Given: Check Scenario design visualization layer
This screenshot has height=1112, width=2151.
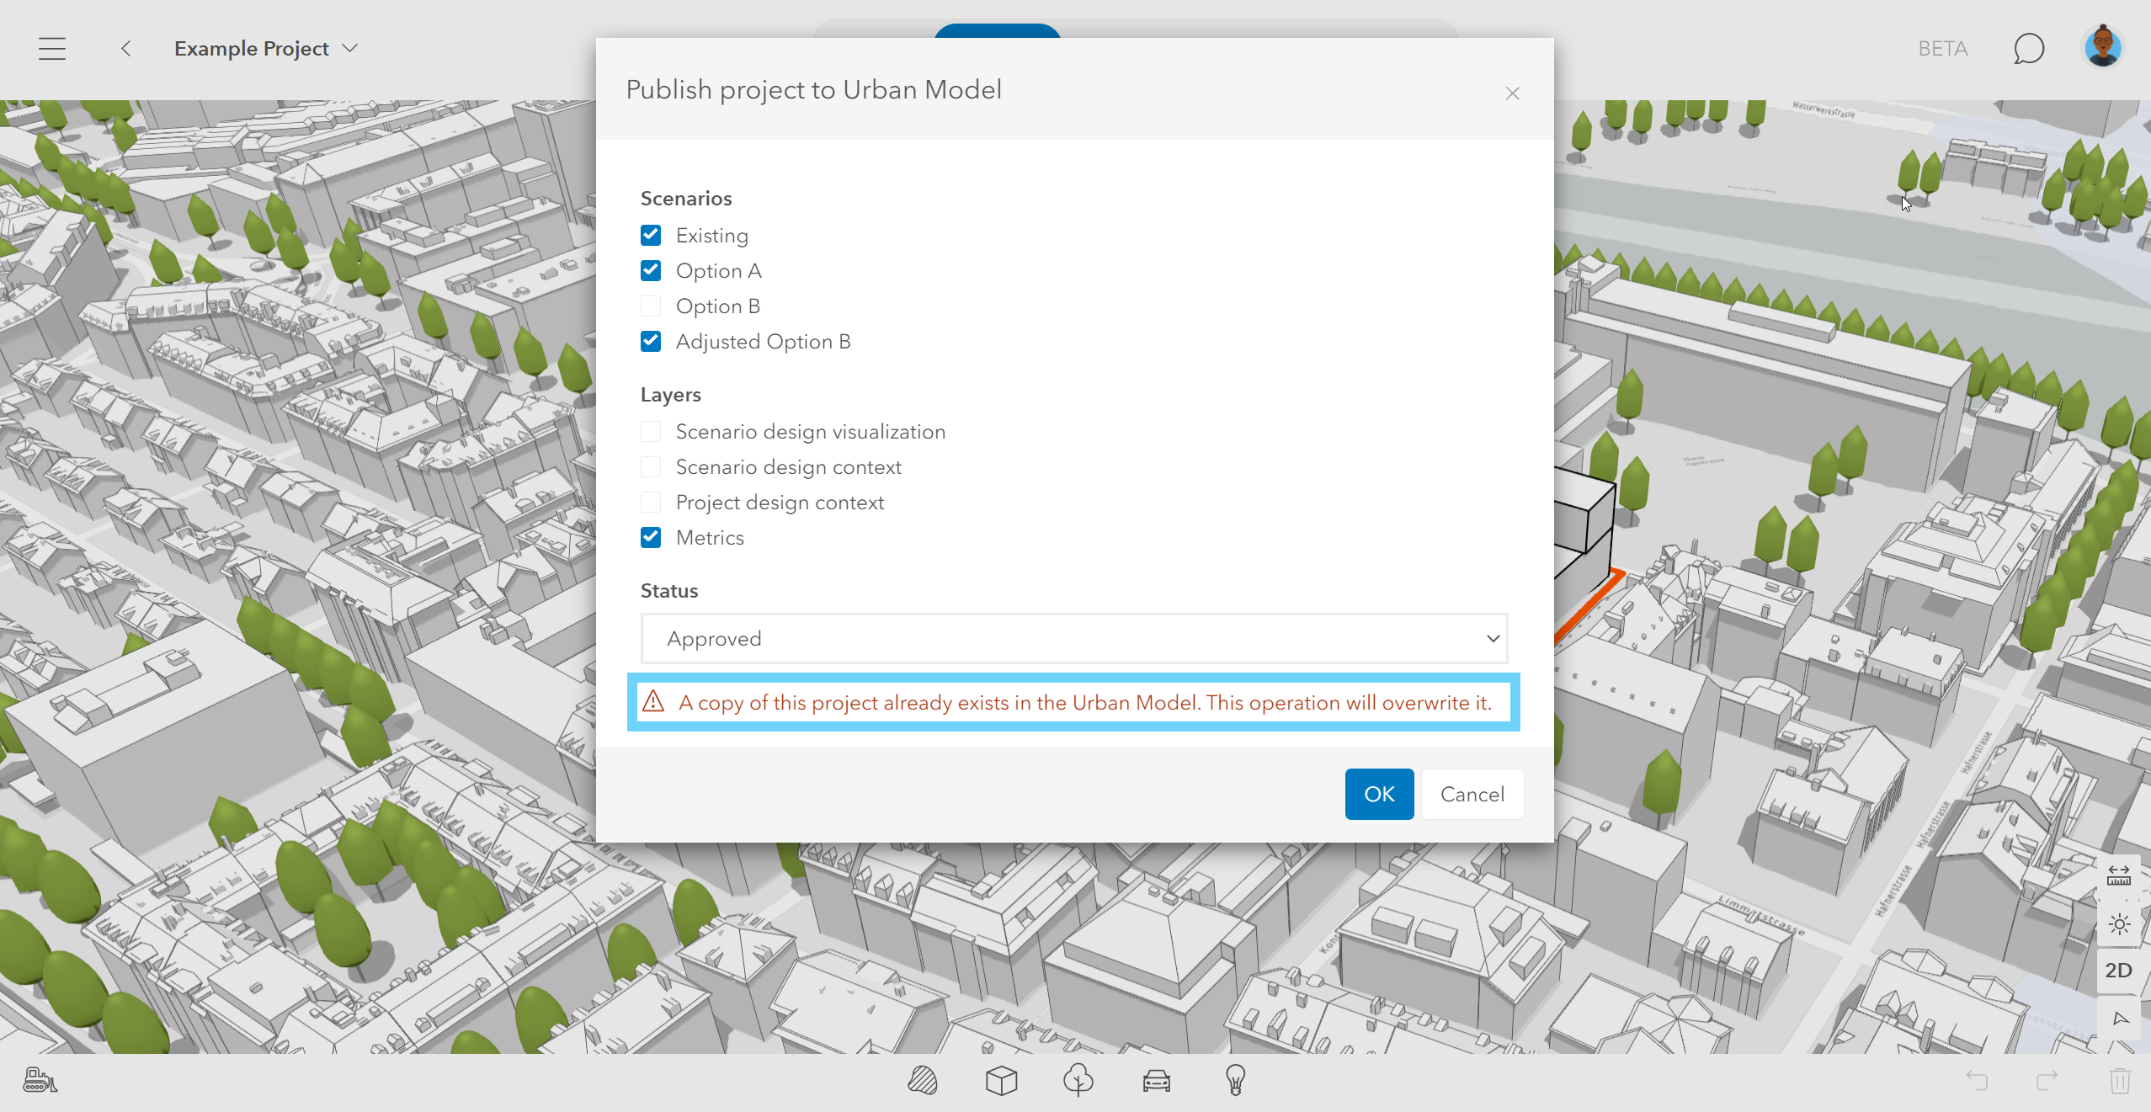Looking at the screenshot, I should (651, 431).
